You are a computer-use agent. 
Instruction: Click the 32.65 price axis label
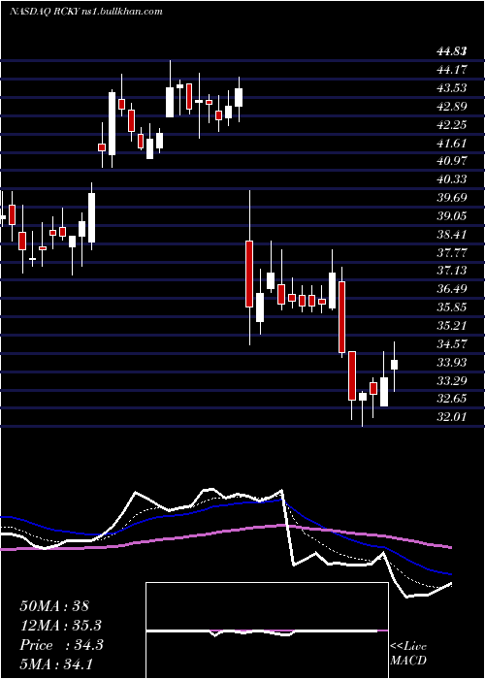pos(452,400)
